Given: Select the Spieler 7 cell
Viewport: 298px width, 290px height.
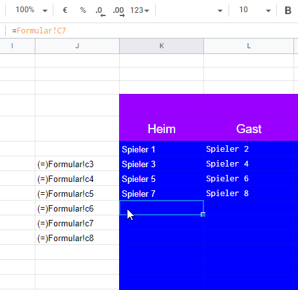Looking at the screenshot, I should click(162, 194).
